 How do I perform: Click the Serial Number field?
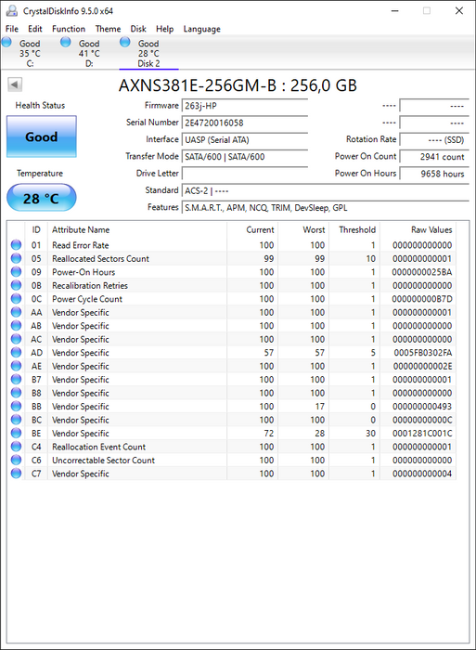245,123
